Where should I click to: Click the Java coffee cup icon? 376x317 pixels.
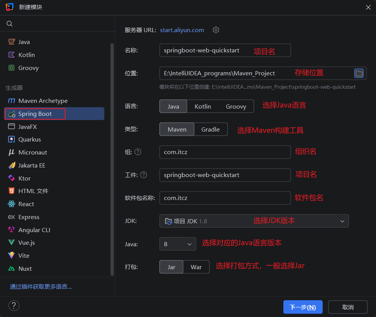coord(11,42)
